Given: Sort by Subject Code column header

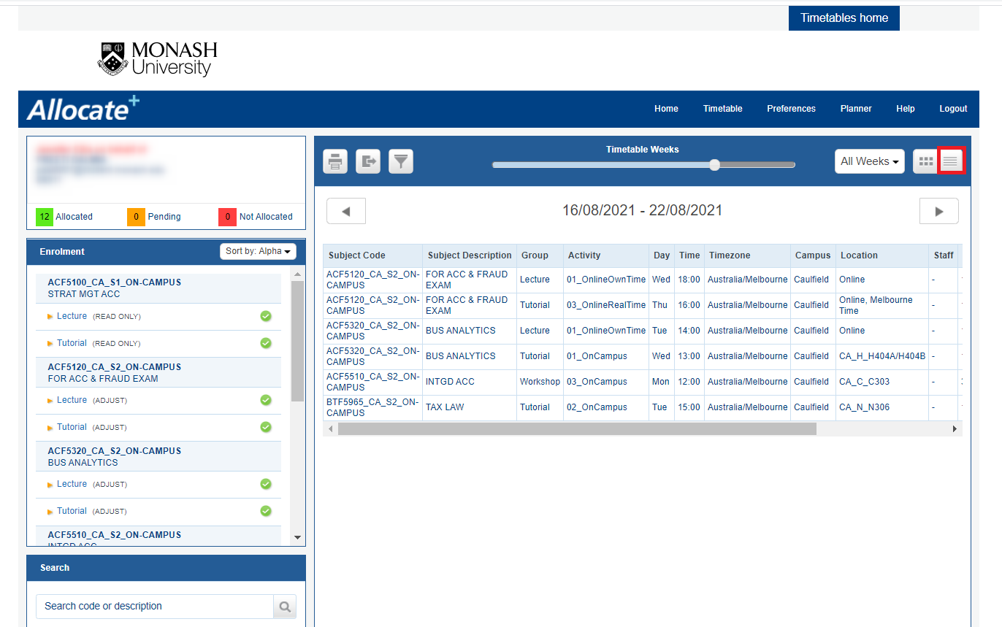Looking at the screenshot, I should pos(372,255).
